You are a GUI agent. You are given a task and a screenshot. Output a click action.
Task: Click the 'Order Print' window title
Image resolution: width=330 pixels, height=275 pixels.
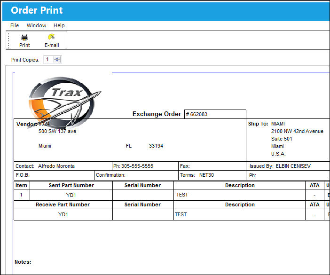click(x=37, y=10)
